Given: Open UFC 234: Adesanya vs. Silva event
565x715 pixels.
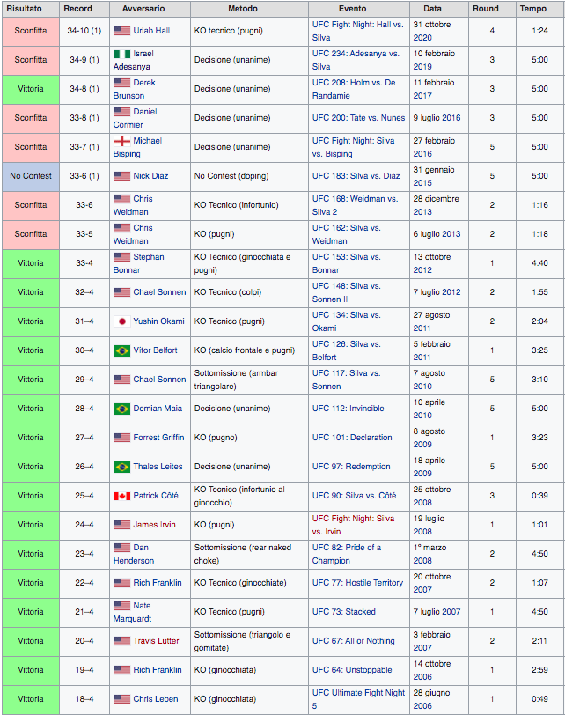Looking at the screenshot, I should click(x=356, y=60).
